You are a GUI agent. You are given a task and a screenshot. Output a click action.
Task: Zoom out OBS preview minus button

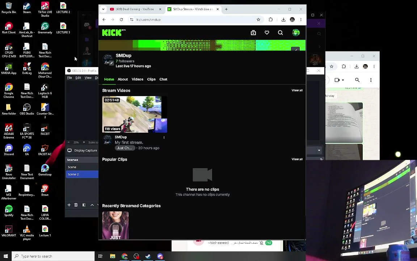[x=69, y=142]
